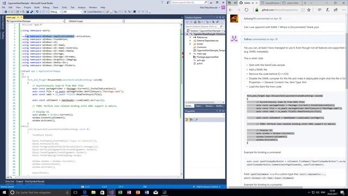Open the Project menu
348x196 pixels.
(x=28, y=8)
